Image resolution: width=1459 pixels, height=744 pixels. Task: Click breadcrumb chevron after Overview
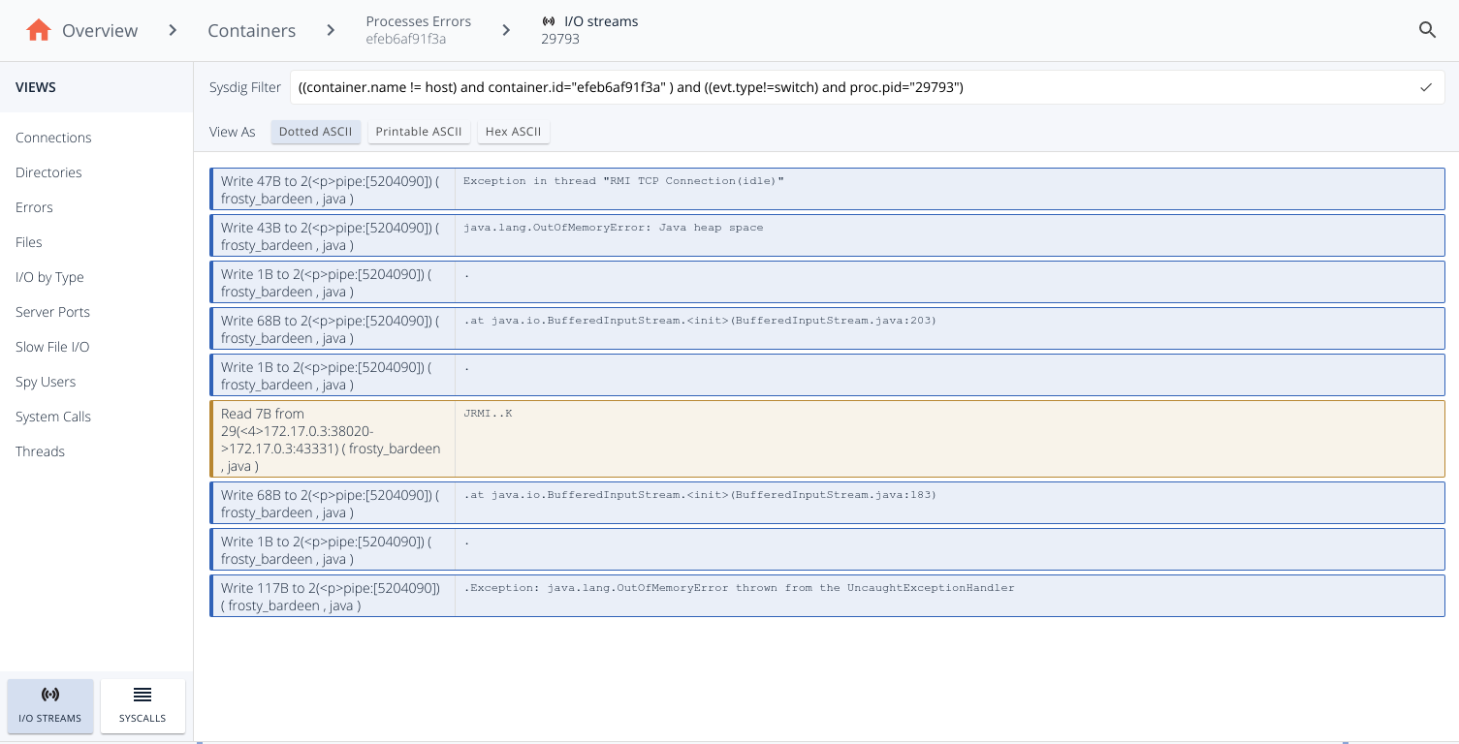point(173,30)
